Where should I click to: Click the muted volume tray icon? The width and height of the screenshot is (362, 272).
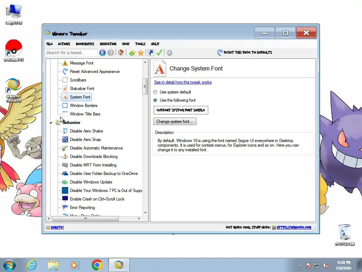(x=326, y=266)
